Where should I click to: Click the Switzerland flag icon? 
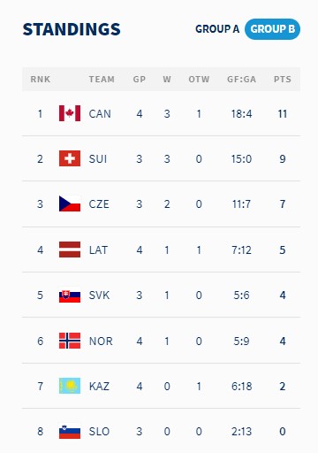coord(70,158)
